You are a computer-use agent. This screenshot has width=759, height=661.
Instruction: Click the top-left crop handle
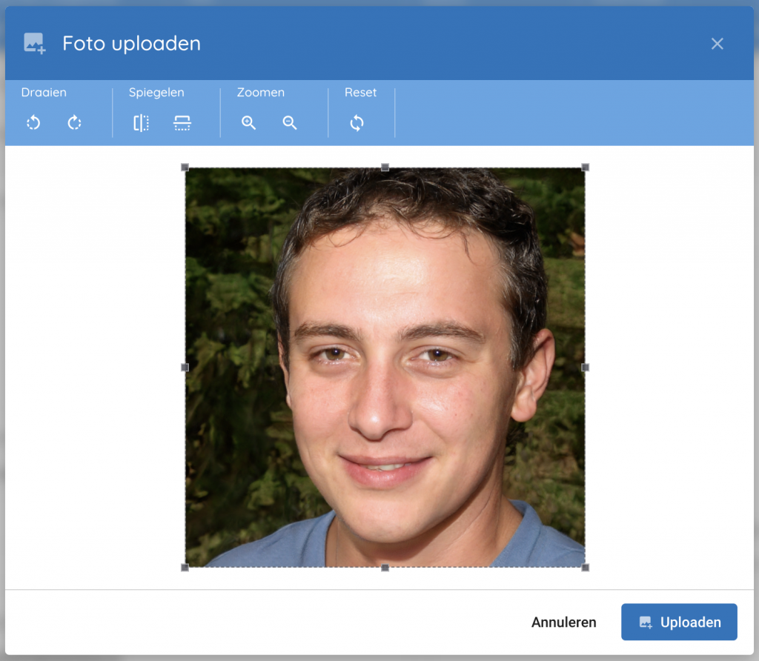(185, 167)
